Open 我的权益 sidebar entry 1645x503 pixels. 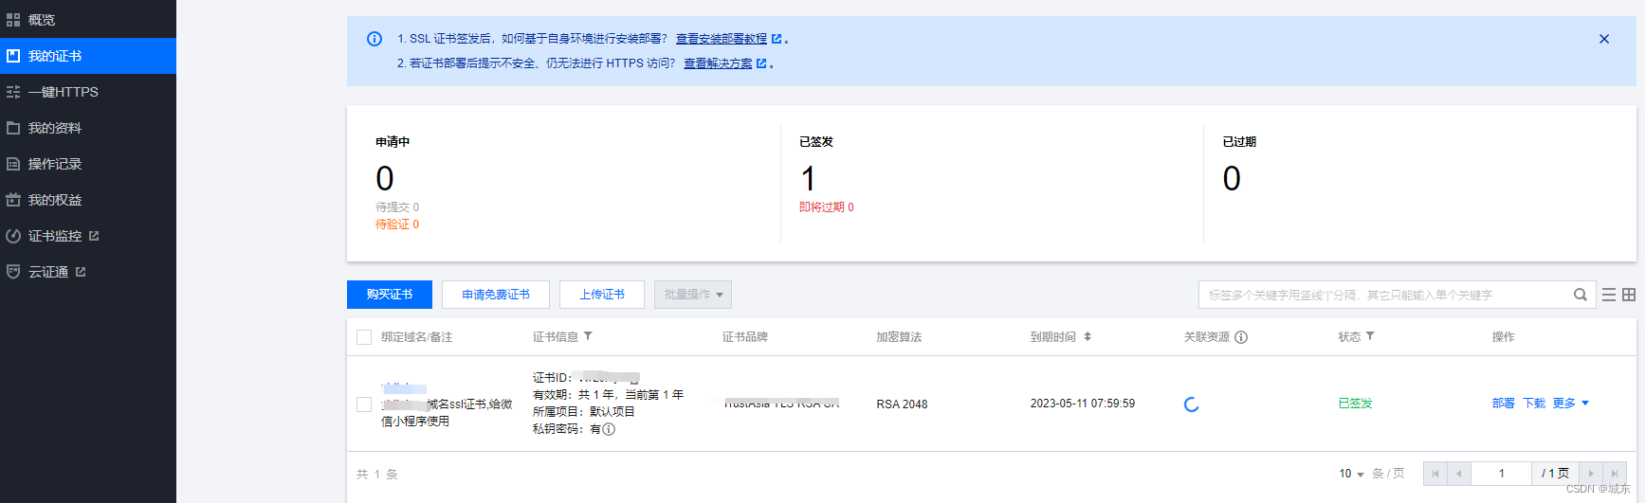pyautogui.click(x=88, y=200)
